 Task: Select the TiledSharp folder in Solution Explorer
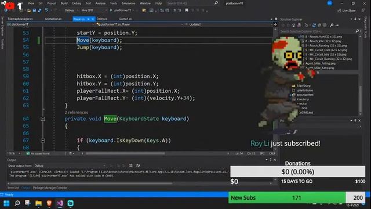click(x=303, y=86)
